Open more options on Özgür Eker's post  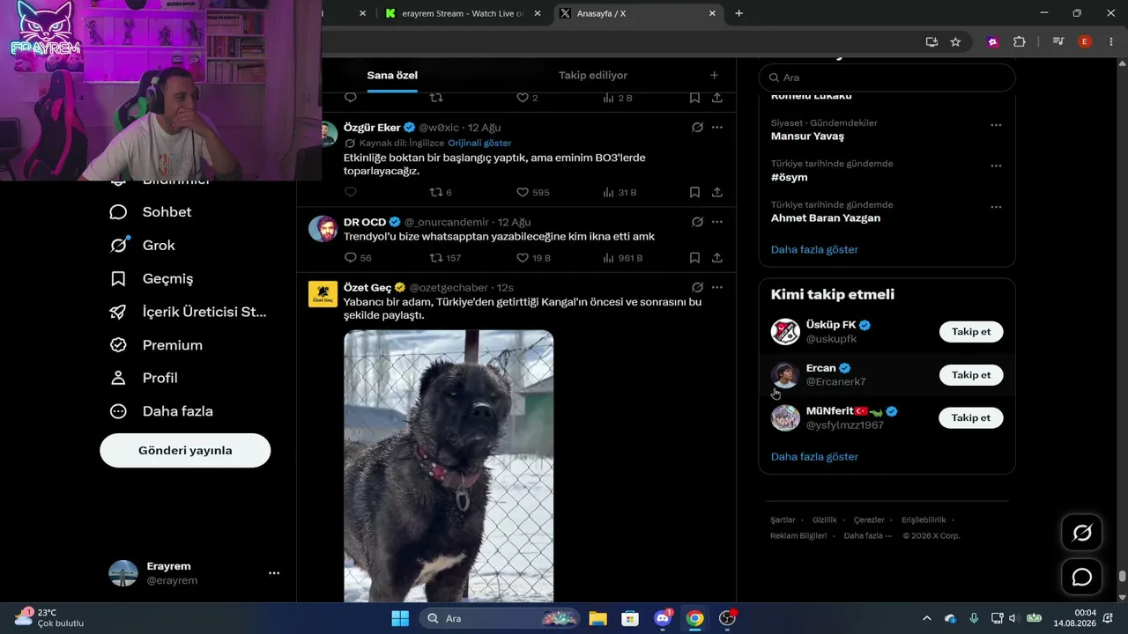(717, 127)
